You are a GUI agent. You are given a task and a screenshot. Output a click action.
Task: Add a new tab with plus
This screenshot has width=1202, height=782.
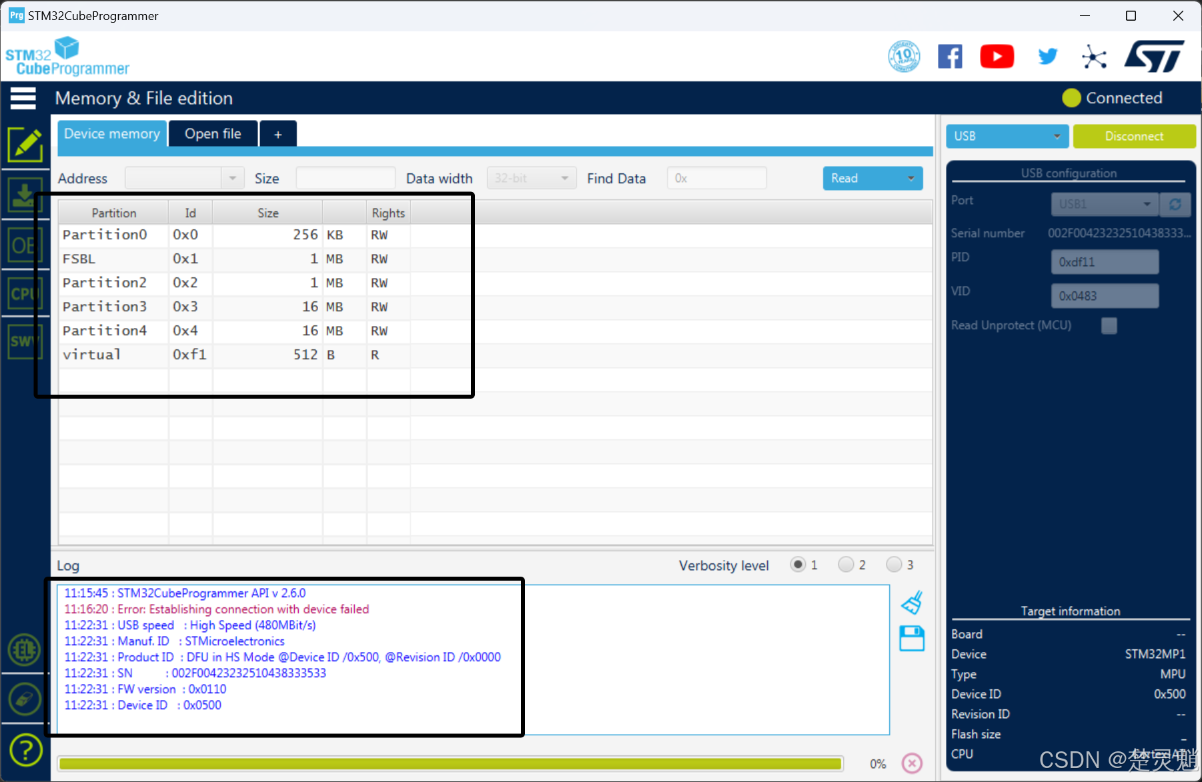pyautogui.click(x=278, y=134)
